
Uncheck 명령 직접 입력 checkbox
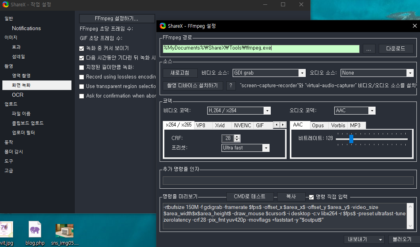311,197
